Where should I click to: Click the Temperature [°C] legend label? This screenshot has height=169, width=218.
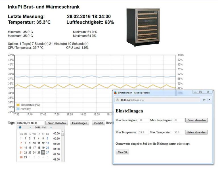click(30, 105)
